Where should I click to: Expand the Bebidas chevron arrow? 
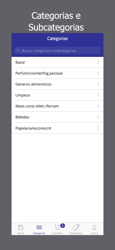[x=98, y=117]
